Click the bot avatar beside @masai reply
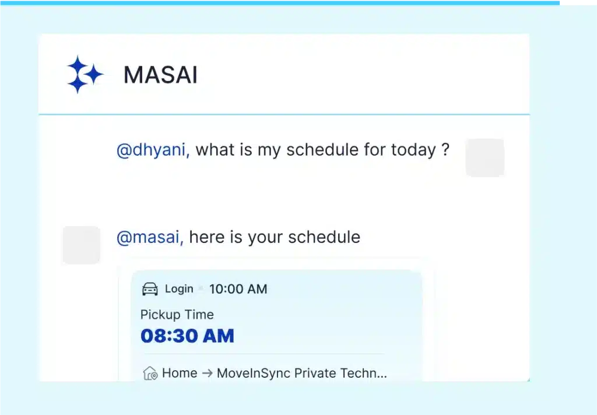The height and width of the screenshot is (415, 597). pyautogui.click(x=82, y=245)
